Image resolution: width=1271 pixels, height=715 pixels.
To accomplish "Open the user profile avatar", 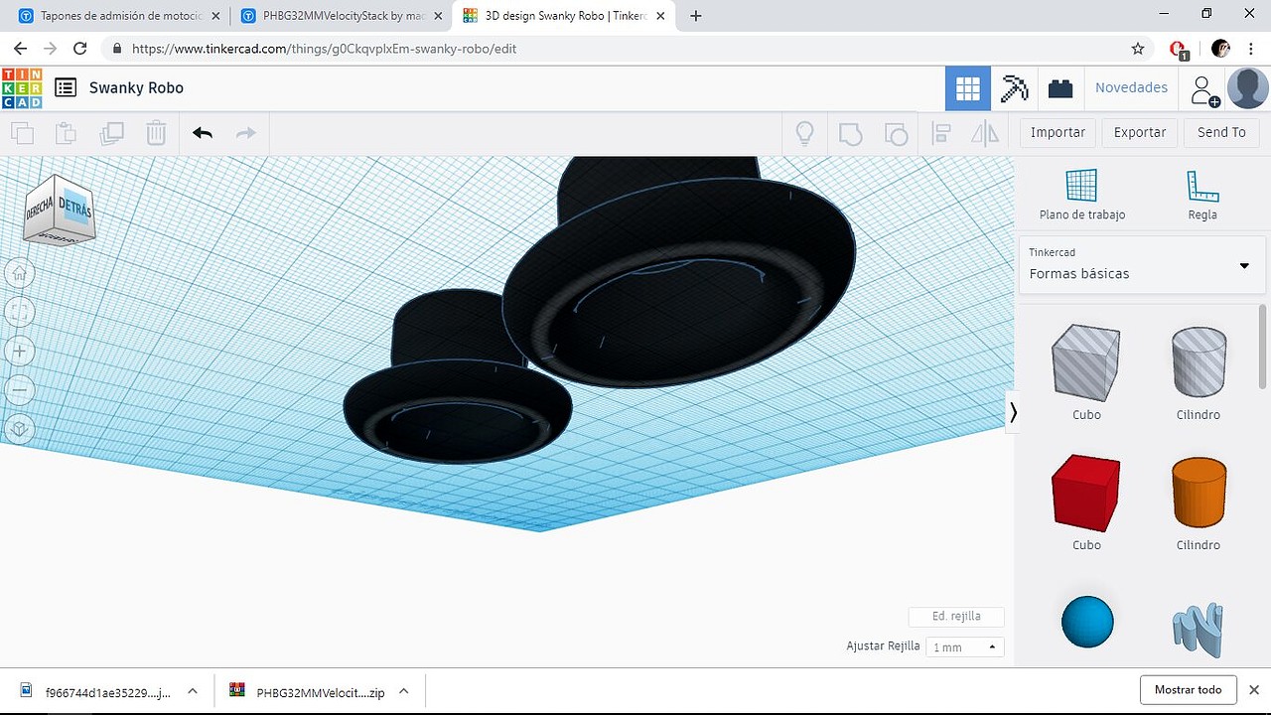I will (1247, 88).
